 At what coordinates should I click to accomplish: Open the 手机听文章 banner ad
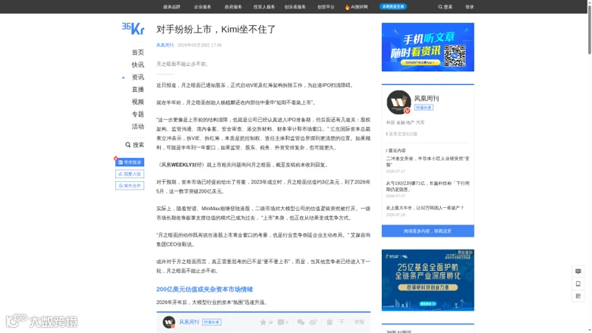coord(428,47)
